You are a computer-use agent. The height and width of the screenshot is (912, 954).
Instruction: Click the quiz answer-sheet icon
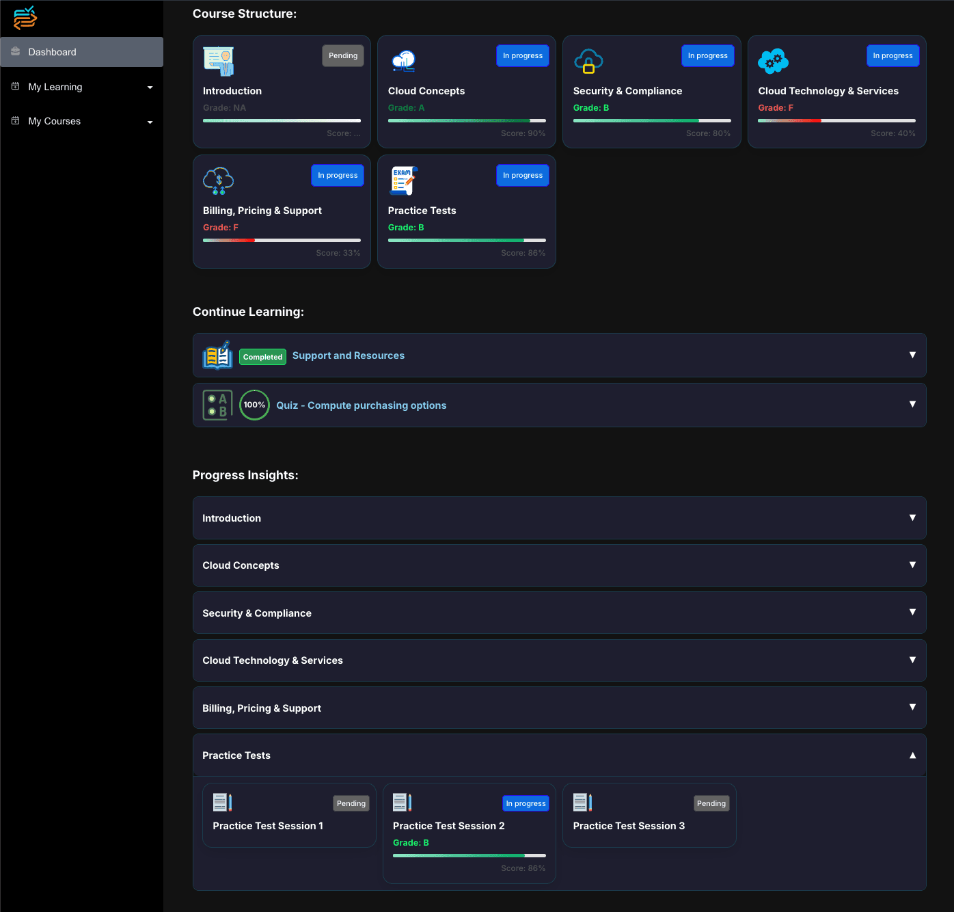coord(217,405)
